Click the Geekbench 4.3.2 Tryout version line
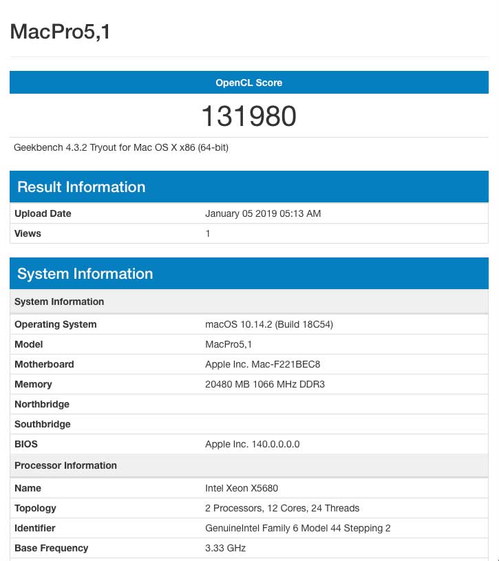 click(121, 147)
